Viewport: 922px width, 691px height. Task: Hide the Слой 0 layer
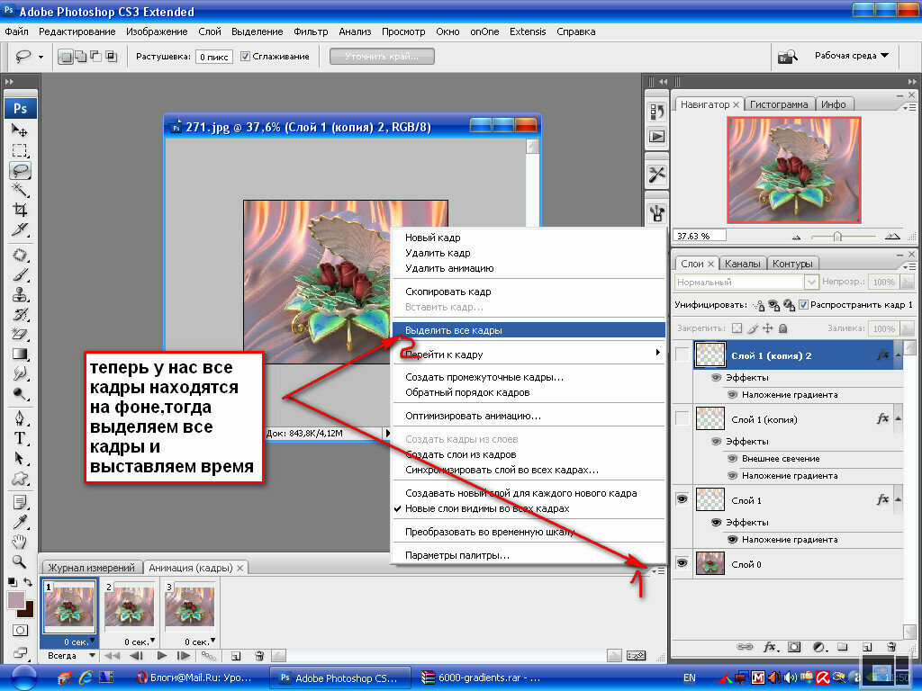[682, 563]
